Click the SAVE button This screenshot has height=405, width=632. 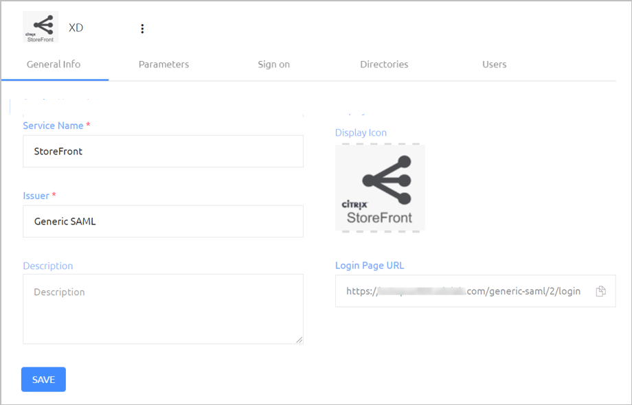click(x=43, y=379)
